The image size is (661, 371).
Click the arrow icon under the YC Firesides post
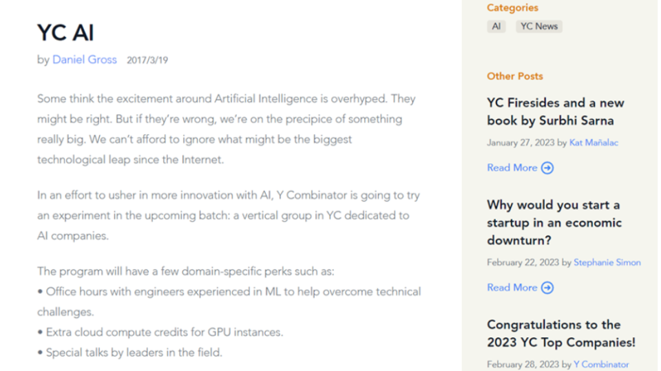point(547,168)
